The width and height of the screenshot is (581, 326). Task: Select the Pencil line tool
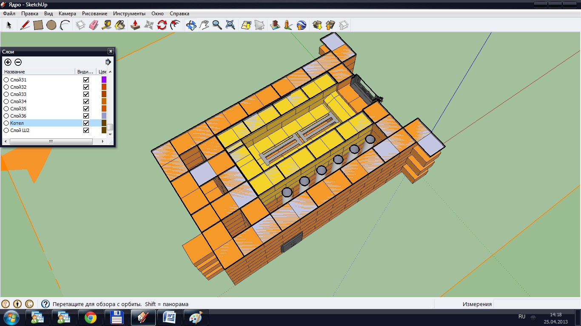pos(25,25)
